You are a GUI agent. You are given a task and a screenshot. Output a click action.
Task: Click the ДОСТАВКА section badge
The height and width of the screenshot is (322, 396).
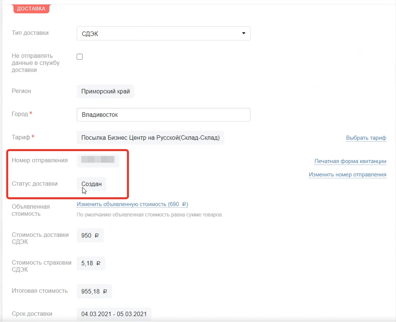point(31,9)
